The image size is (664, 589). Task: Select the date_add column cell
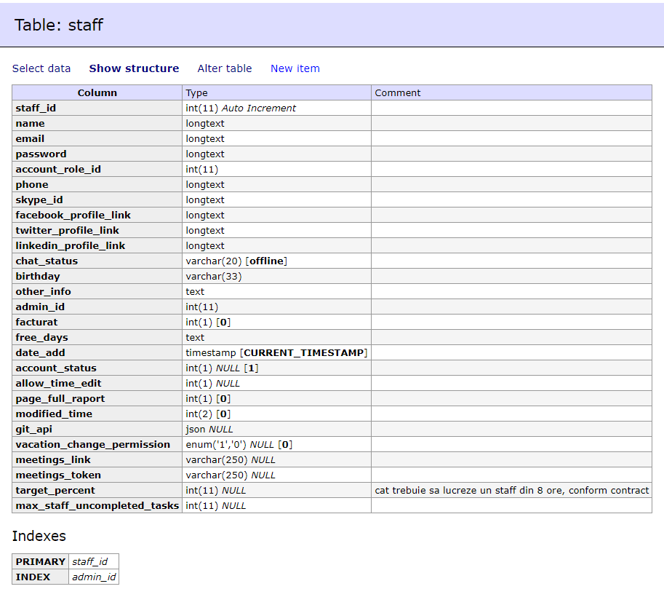click(x=97, y=352)
